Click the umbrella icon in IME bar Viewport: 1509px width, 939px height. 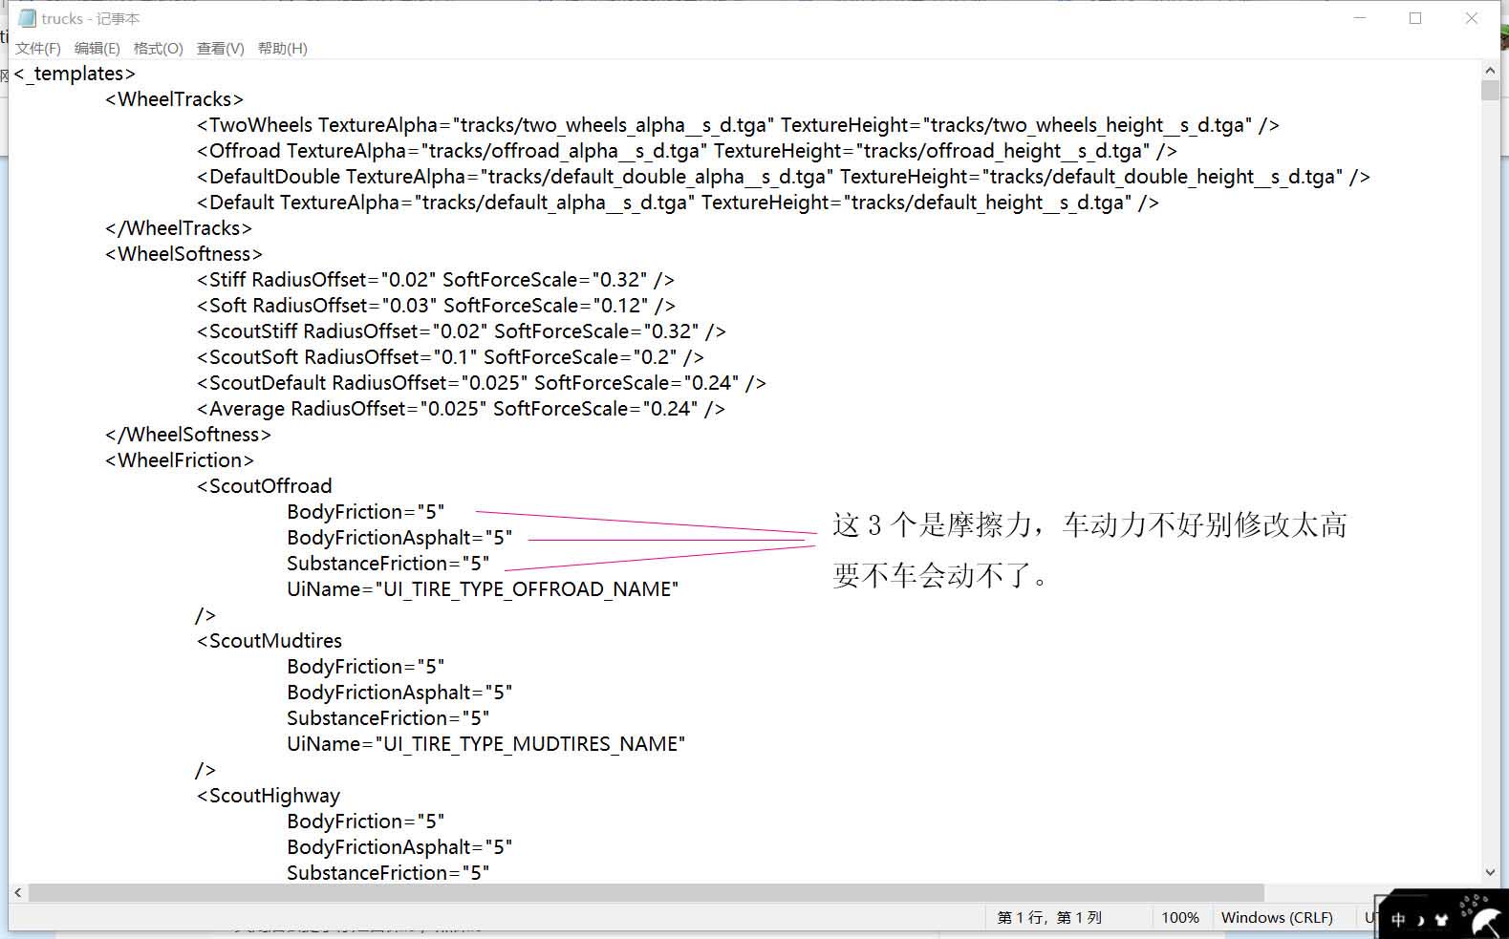(1486, 921)
